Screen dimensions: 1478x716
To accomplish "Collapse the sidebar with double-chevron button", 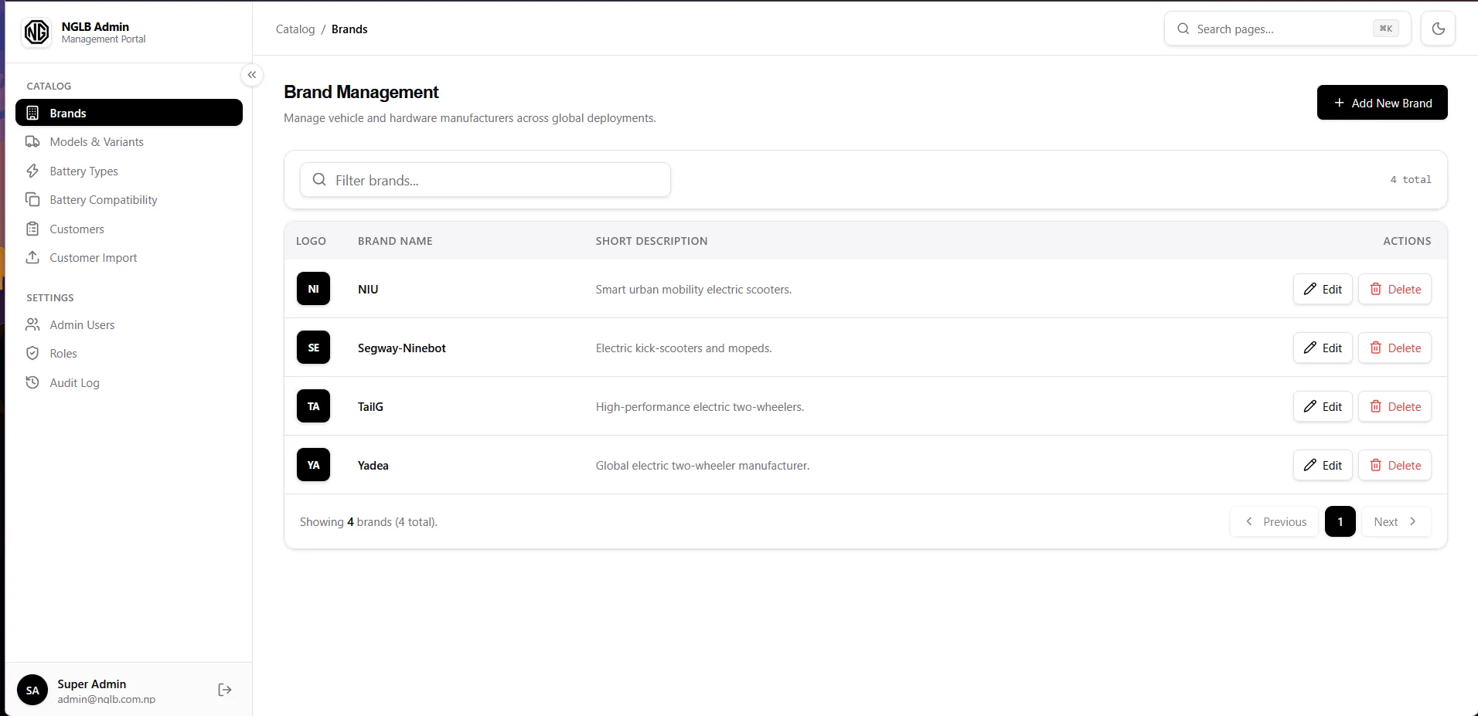I will pos(252,75).
